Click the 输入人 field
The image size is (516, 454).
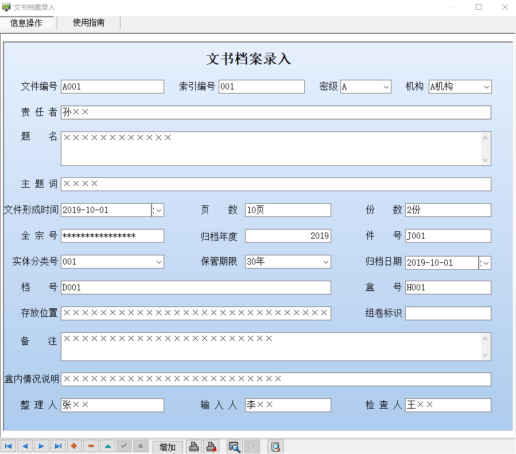[288, 405]
